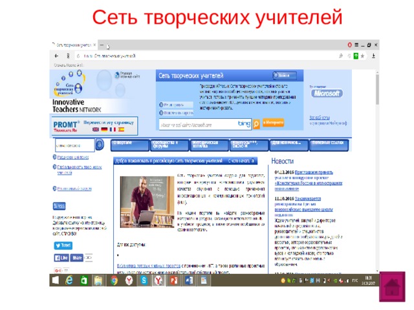This screenshot has width=414, height=310.
Task: Click the 'С чего начать' link in welcome bar
Action: [x=241, y=161]
